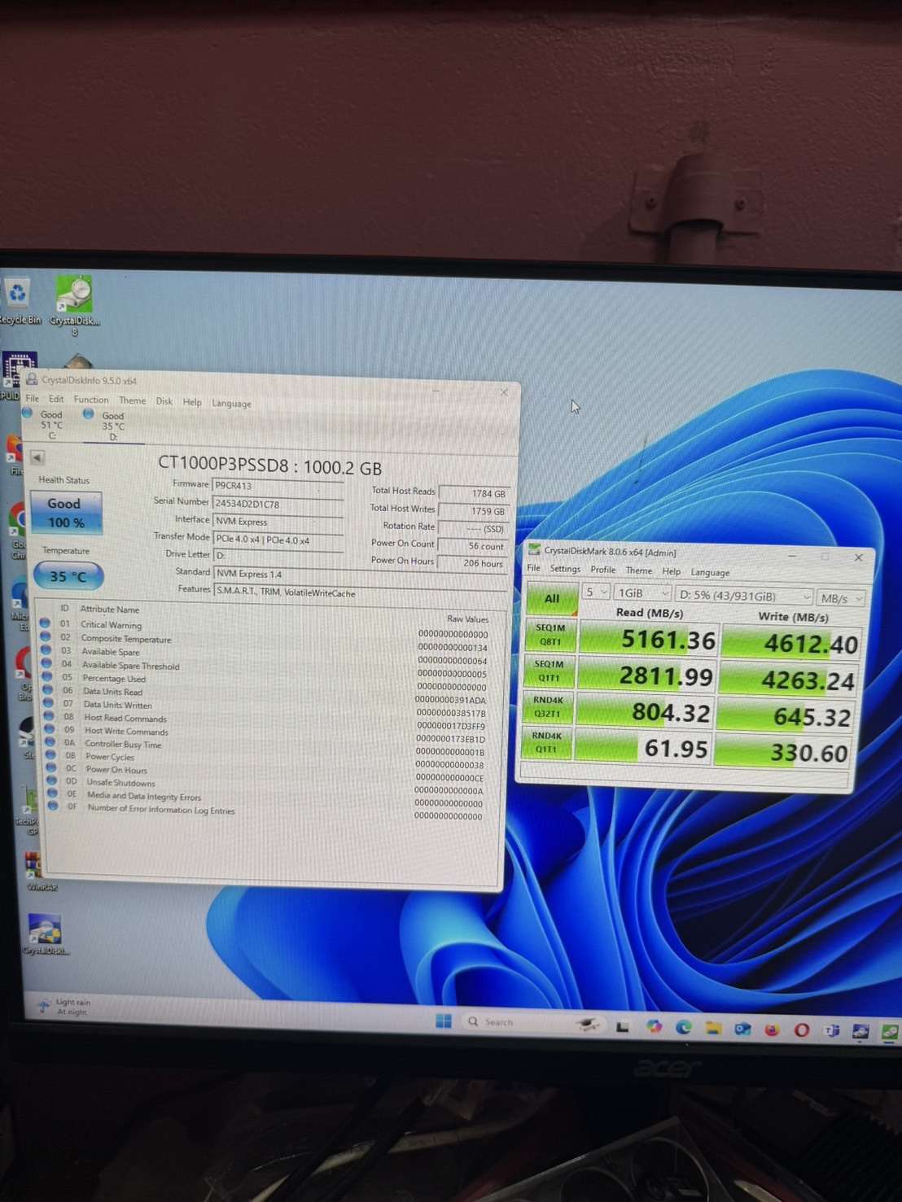Click the 4612.40 sequential write result

[791, 644]
